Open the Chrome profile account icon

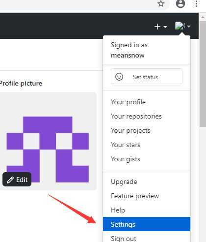tap(180, 3)
